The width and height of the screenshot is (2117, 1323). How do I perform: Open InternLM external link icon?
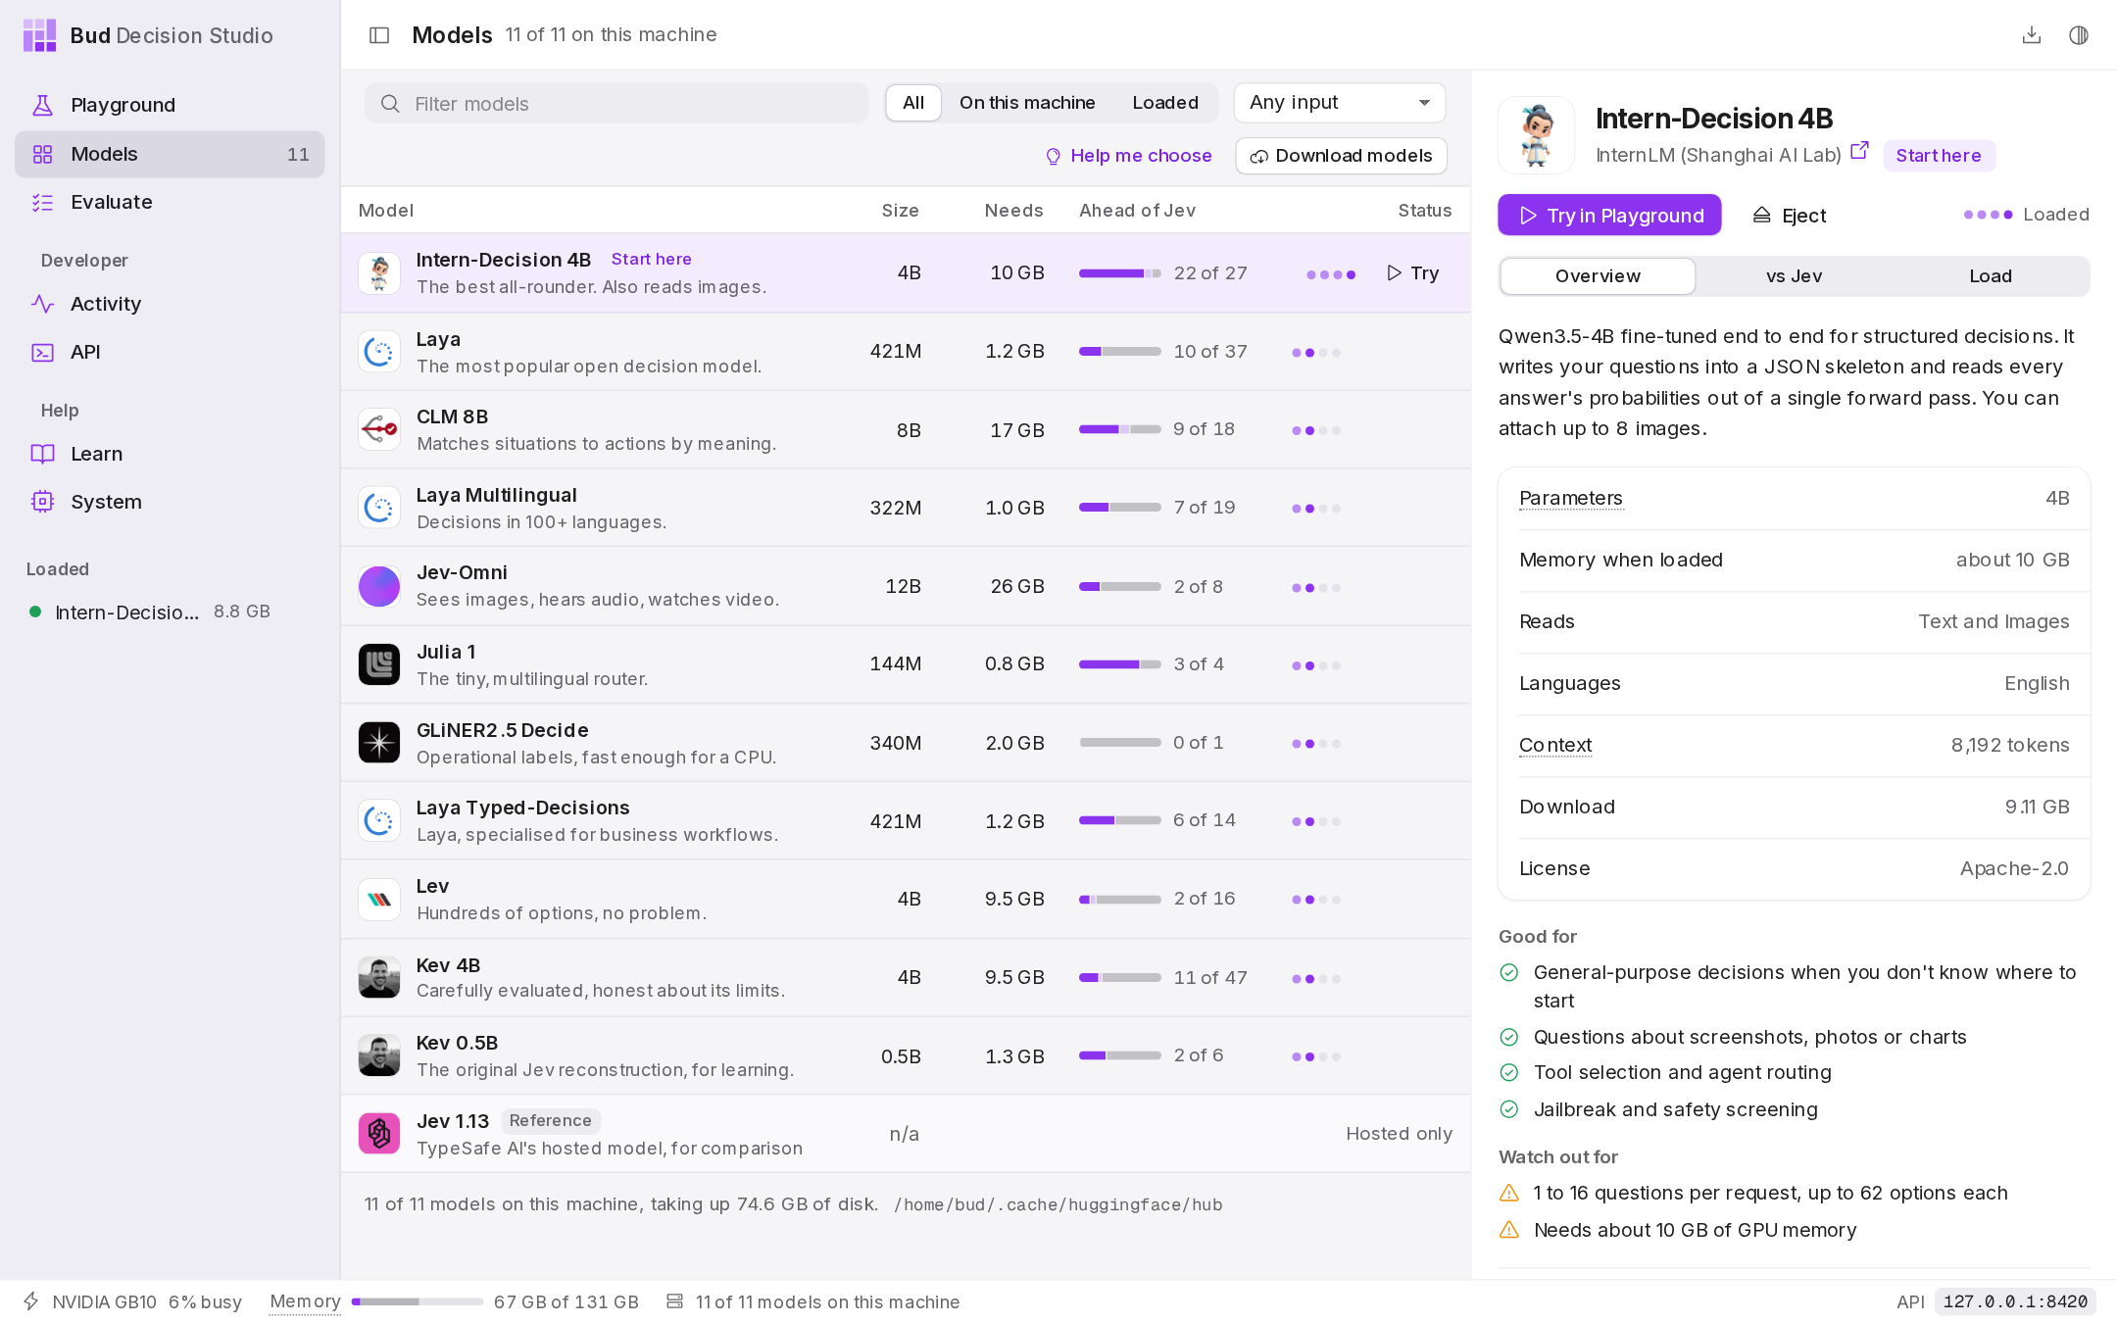[1859, 152]
